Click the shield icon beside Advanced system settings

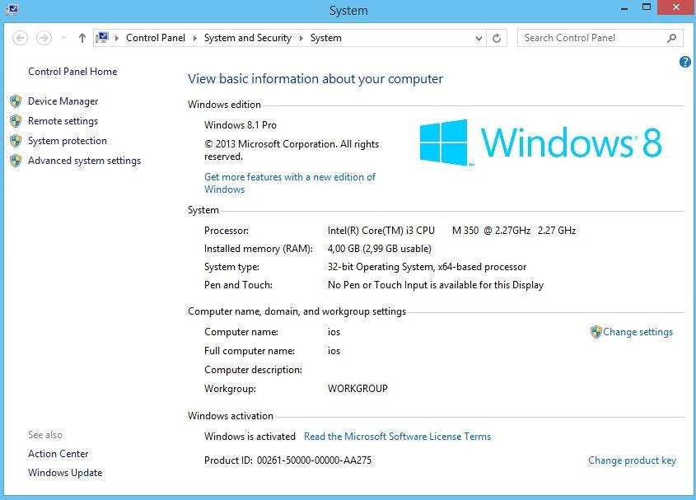pos(16,161)
